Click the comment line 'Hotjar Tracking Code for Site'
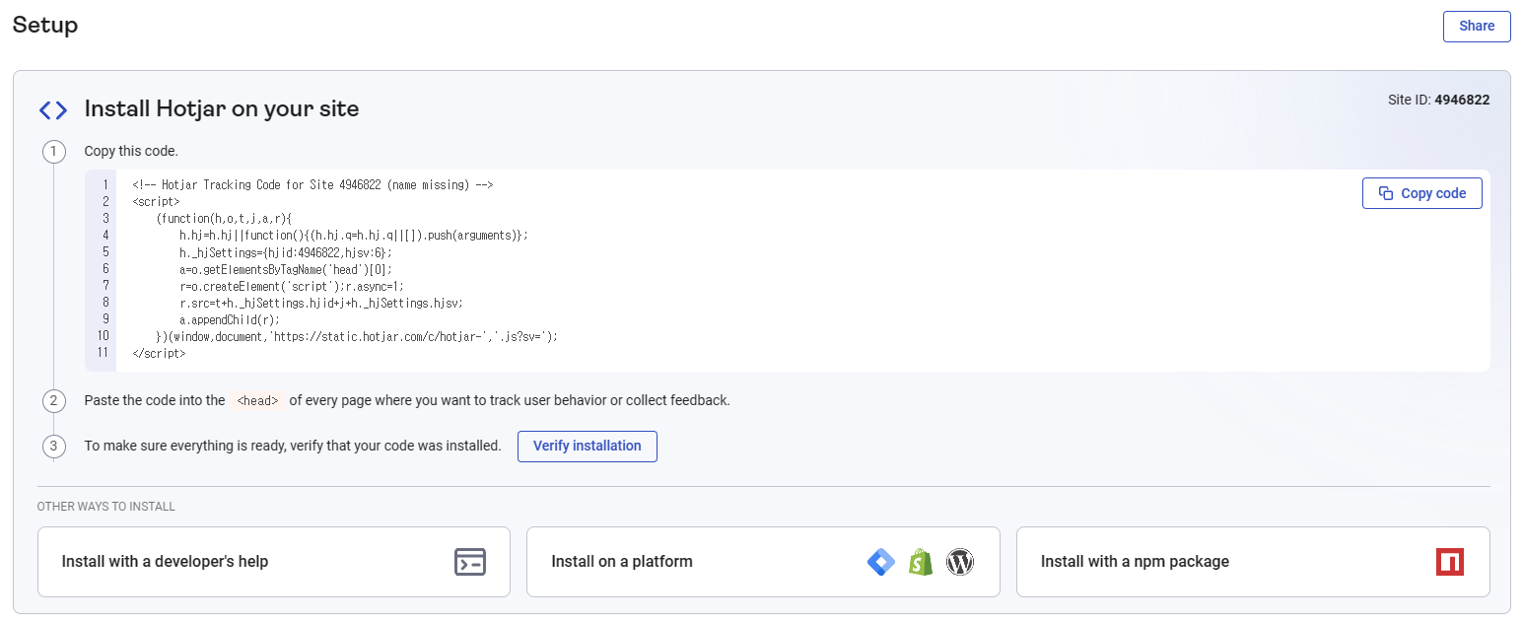This screenshot has height=623, width=1523. point(312,184)
